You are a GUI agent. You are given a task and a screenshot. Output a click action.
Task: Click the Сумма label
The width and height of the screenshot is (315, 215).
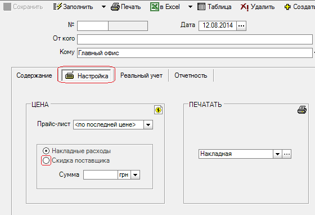pos(69,174)
